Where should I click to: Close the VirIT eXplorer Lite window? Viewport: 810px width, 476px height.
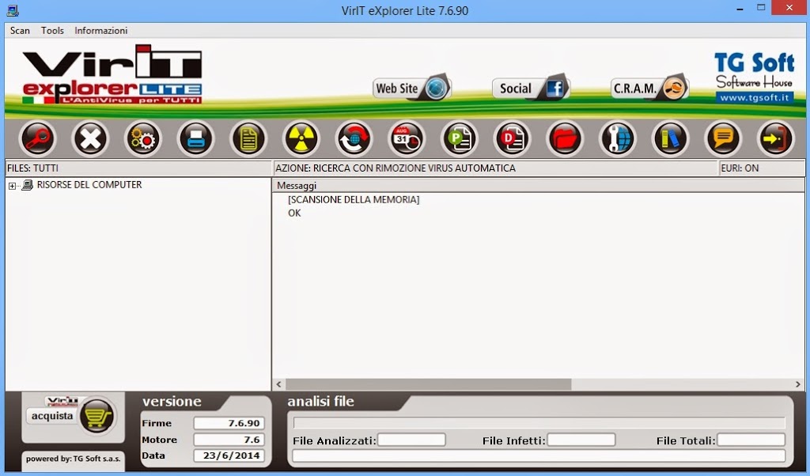[x=789, y=8]
